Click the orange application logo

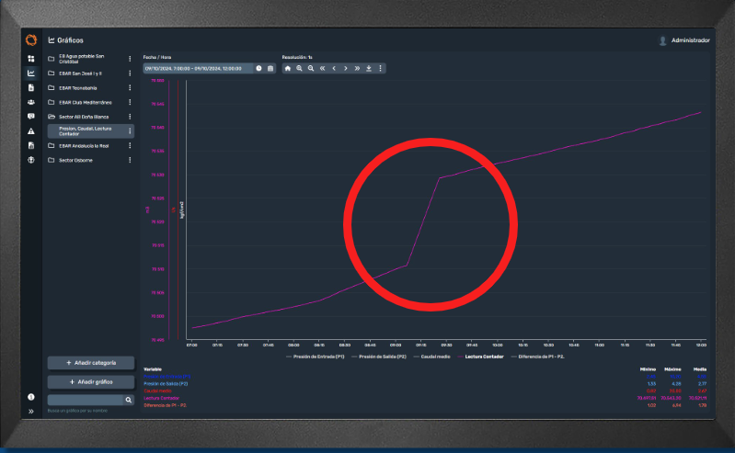pos(31,40)
